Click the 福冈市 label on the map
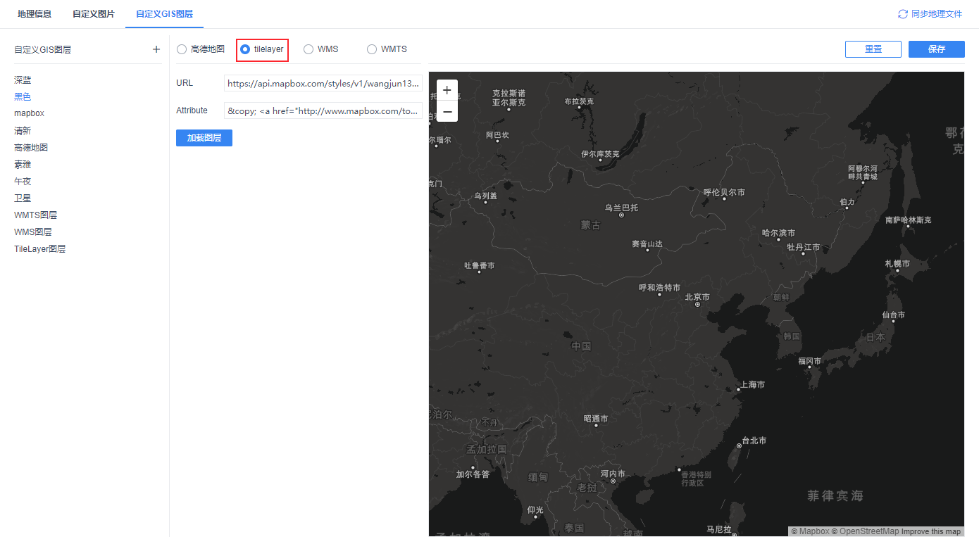979x544 pixels. (x=810, y=361)
